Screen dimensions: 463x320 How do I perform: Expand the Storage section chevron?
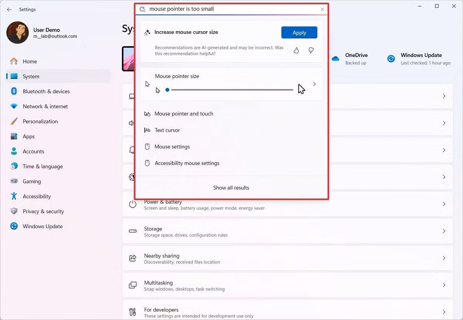pyautogui.click(x=444, y=231)
